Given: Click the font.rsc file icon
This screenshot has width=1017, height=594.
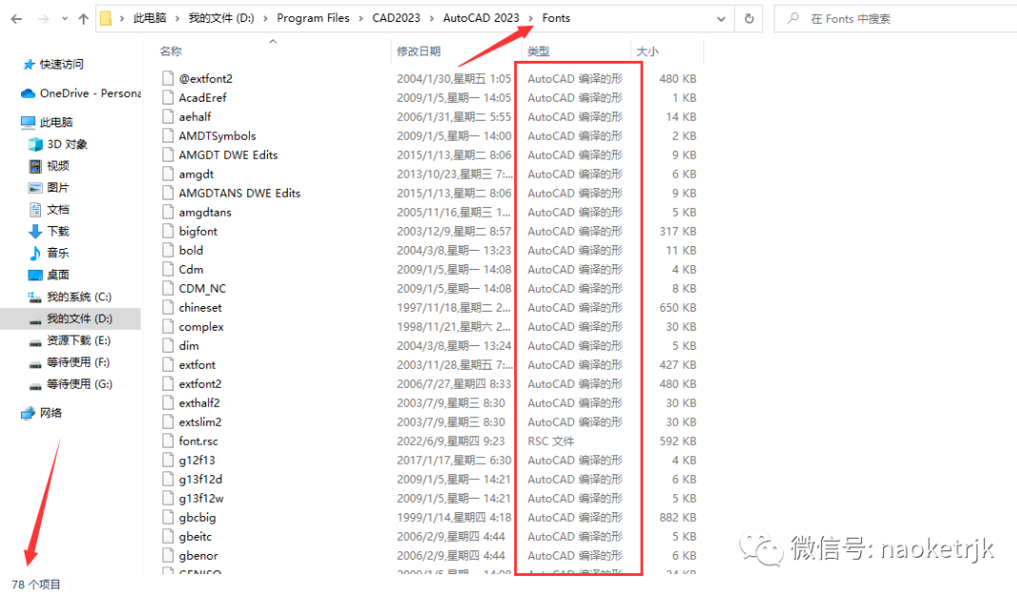Looking at the screenshot, I should coord(168,441).
